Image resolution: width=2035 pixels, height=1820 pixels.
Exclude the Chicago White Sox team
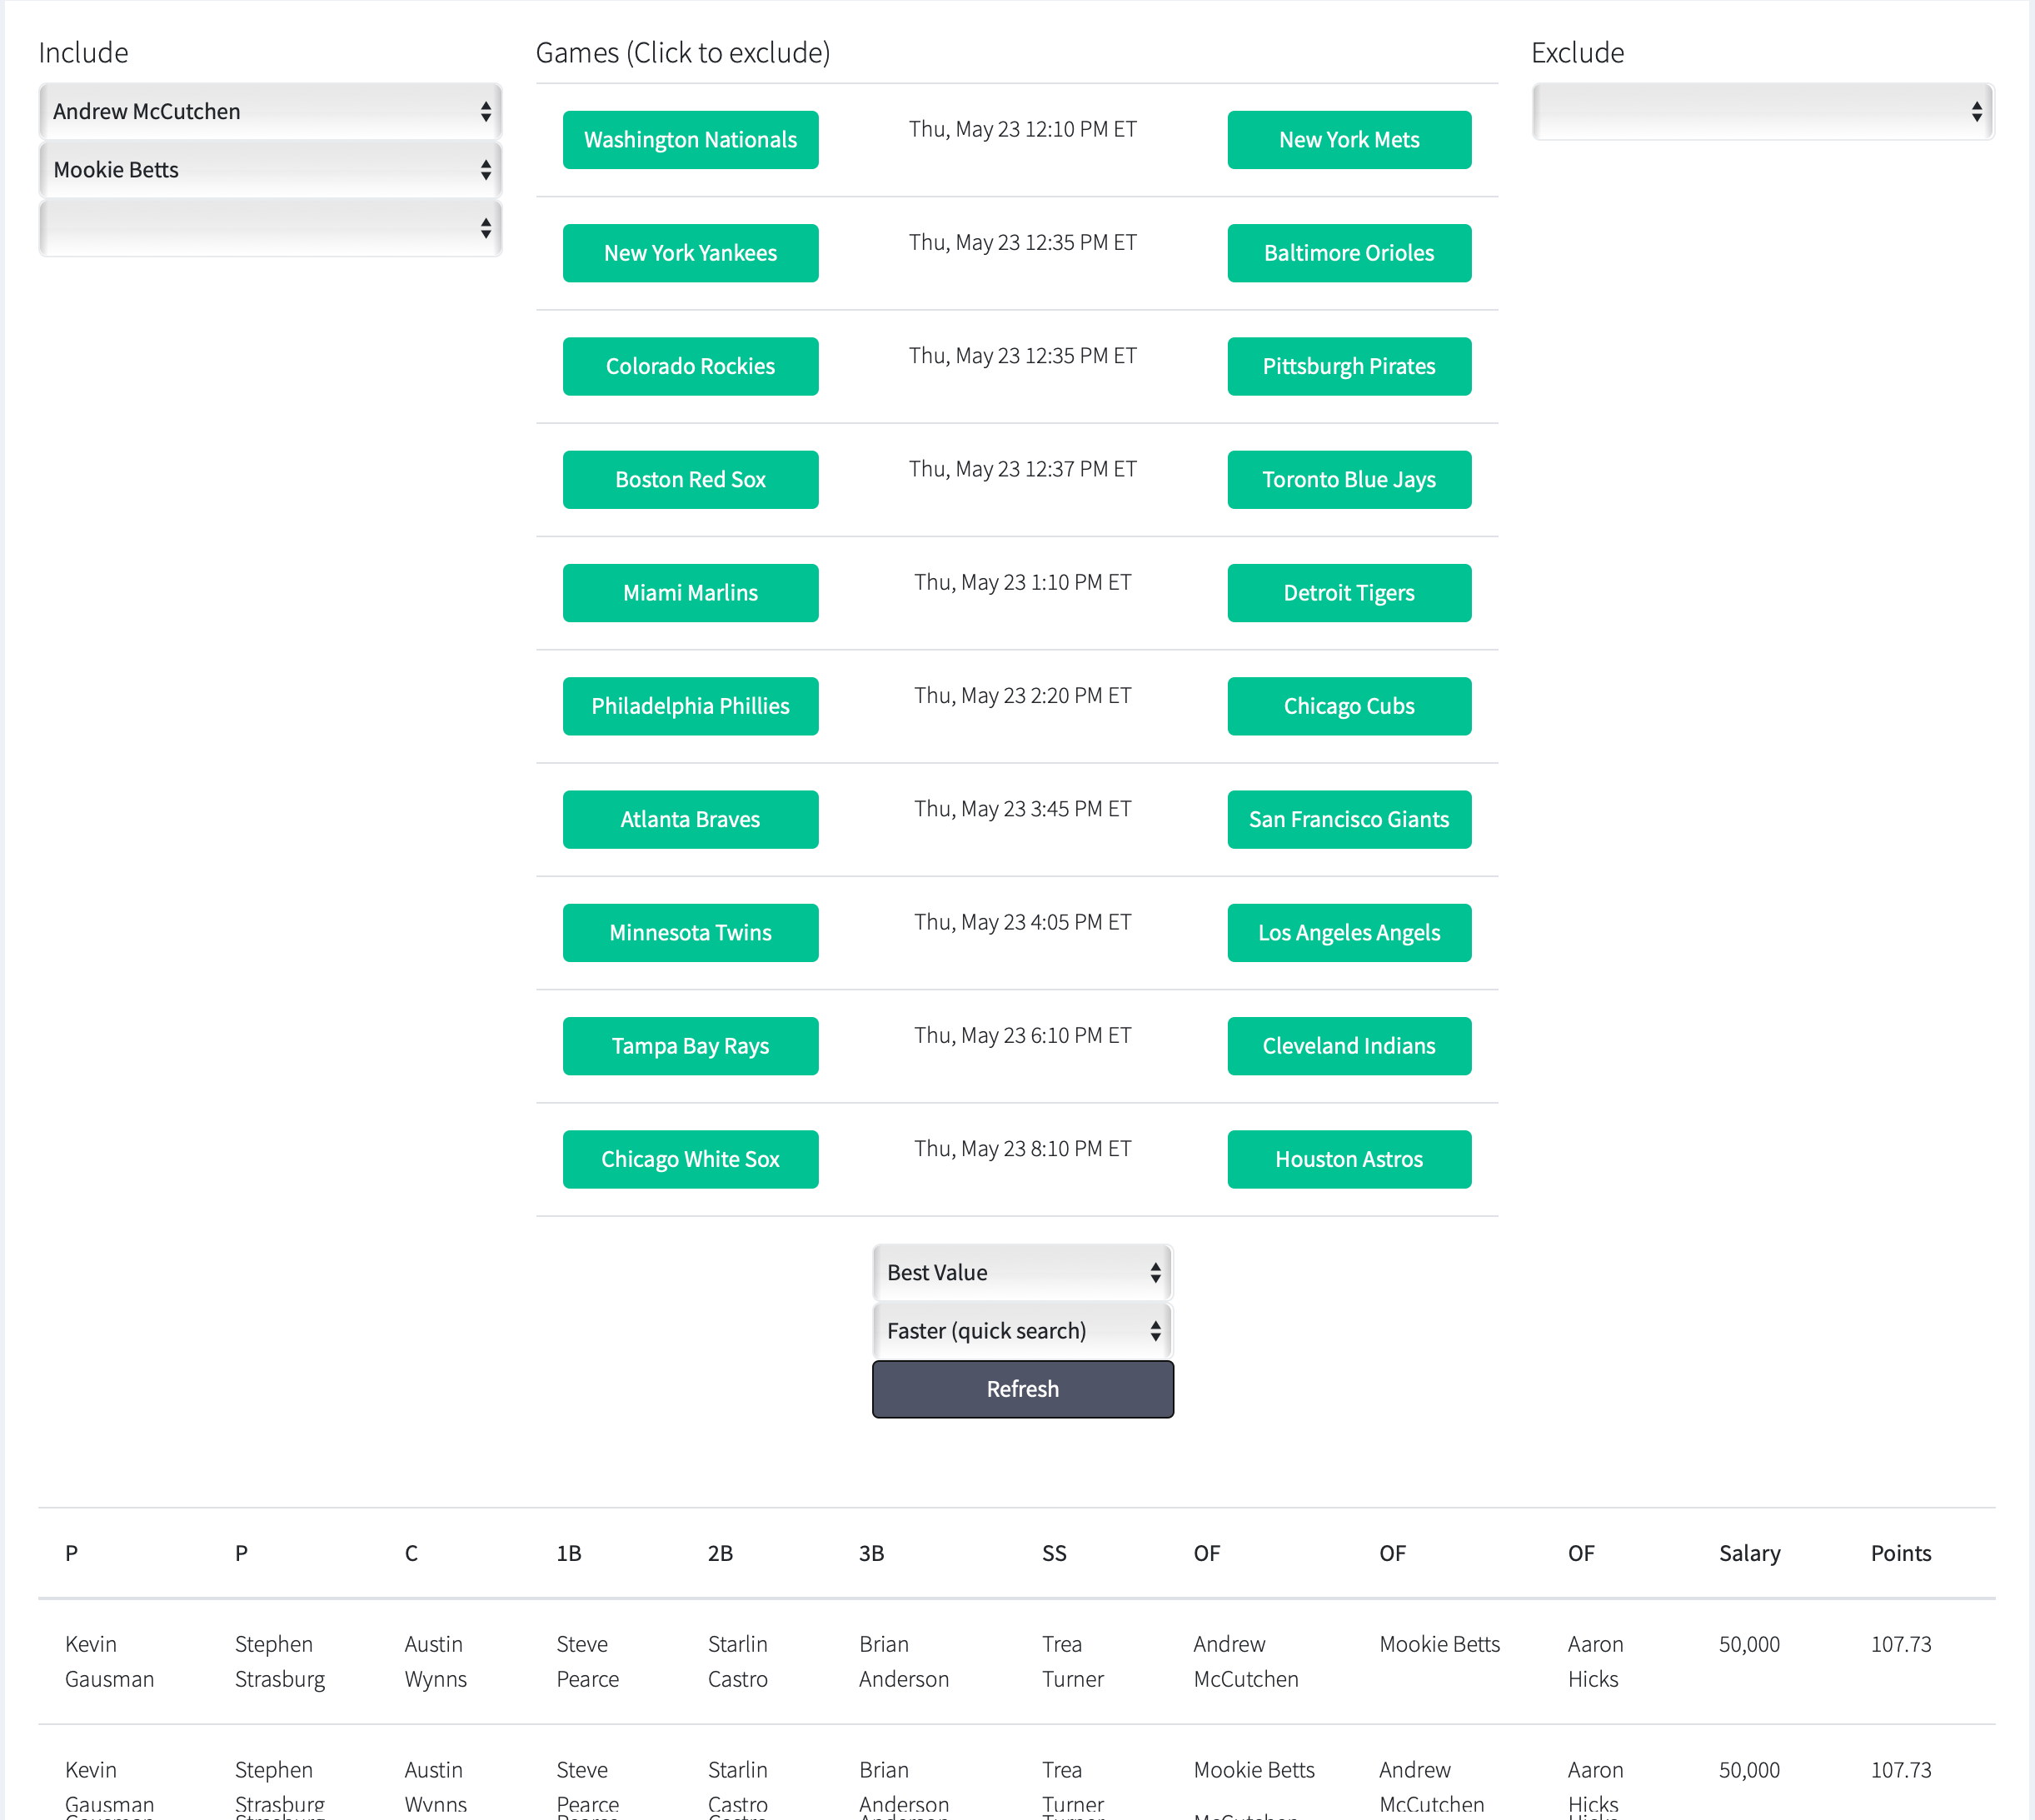pyautogui.click(x=690, y=1160)
